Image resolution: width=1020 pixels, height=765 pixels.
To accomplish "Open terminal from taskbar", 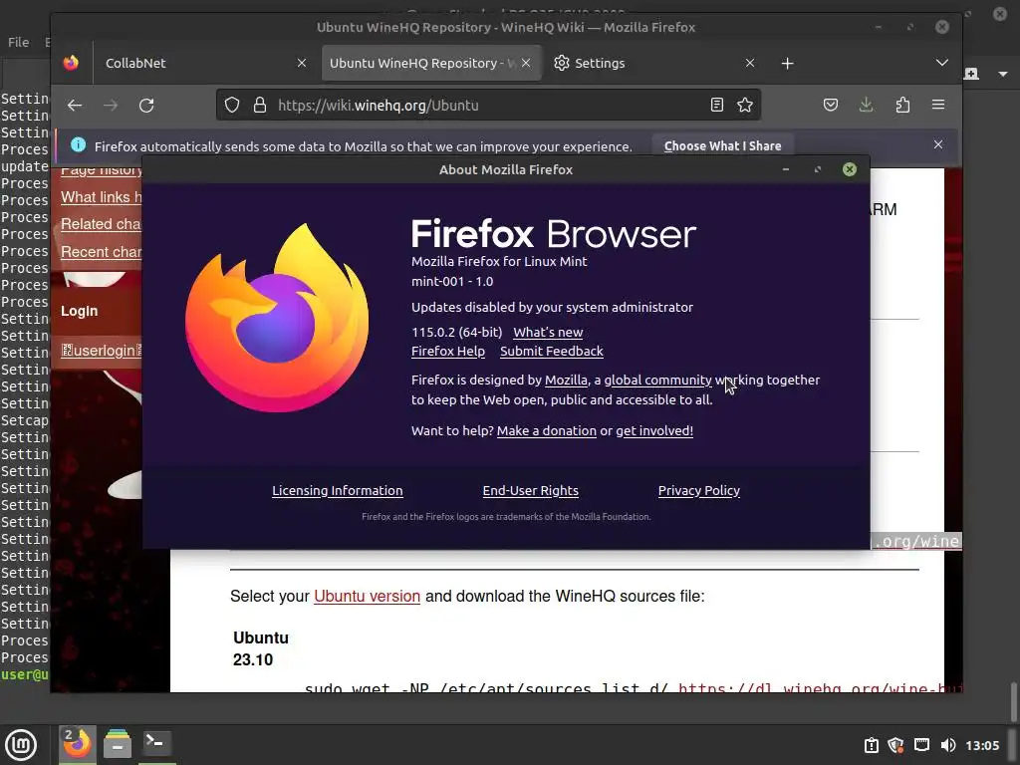I will pyautogui.click(x=156, y=743).
